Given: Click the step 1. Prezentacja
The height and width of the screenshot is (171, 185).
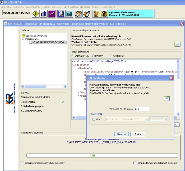Looking at the screenshot, I should coord(27,102).
